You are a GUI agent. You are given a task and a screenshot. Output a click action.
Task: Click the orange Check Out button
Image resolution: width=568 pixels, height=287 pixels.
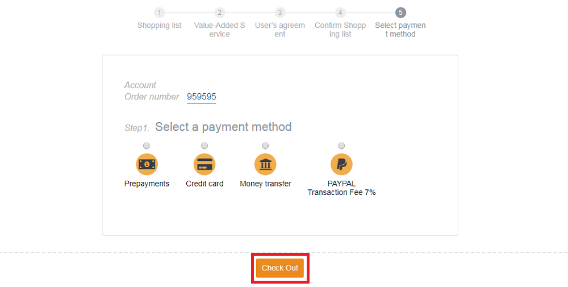pos(280,268)
